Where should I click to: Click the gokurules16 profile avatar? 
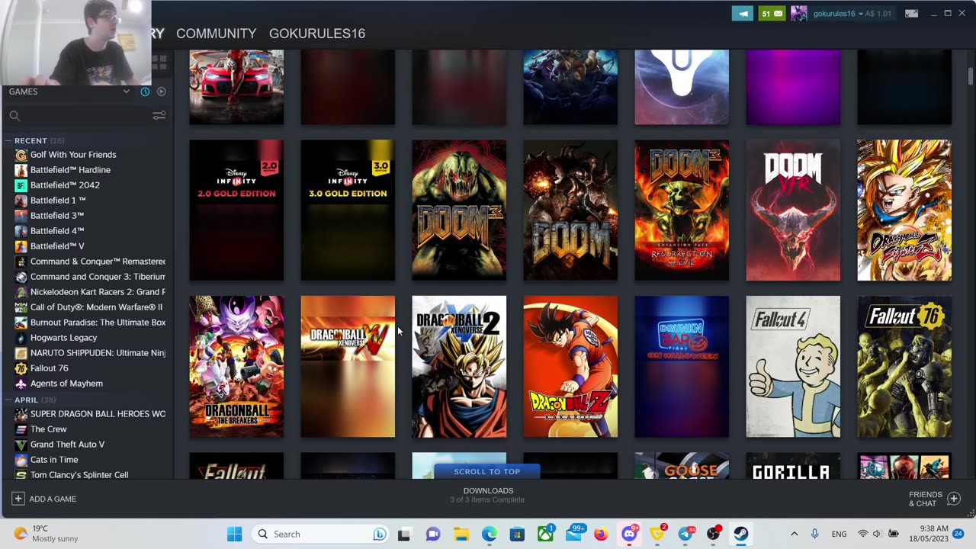tap(798, 14)
